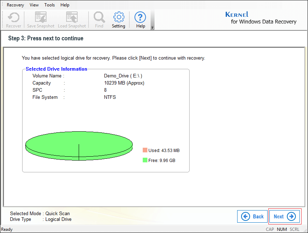Click the Step 3 heading text

(46, 38)
